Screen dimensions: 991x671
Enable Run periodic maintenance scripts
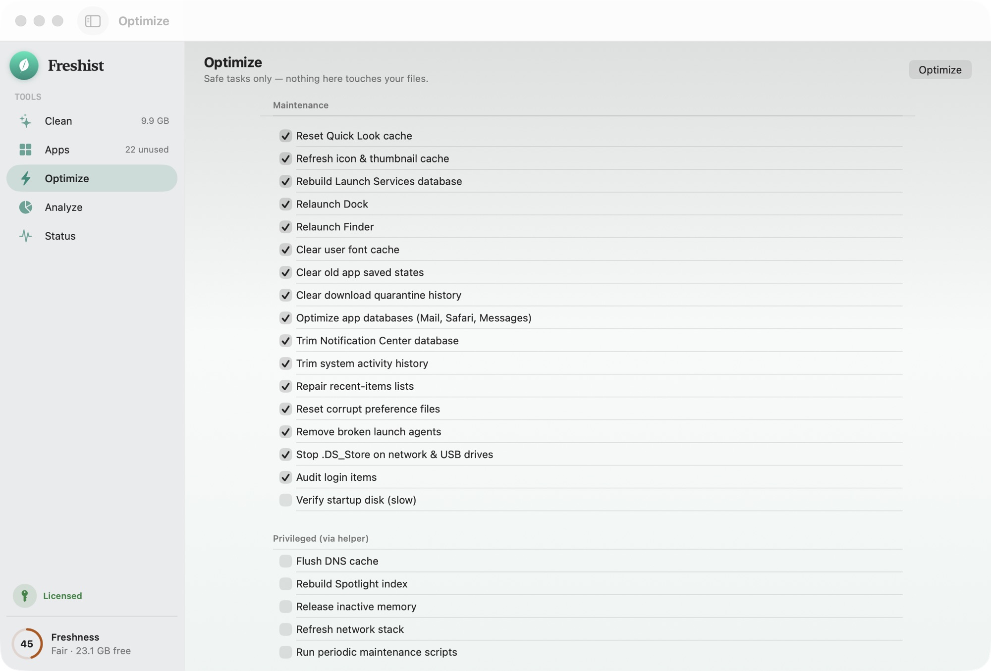click(x=285, y=652)
